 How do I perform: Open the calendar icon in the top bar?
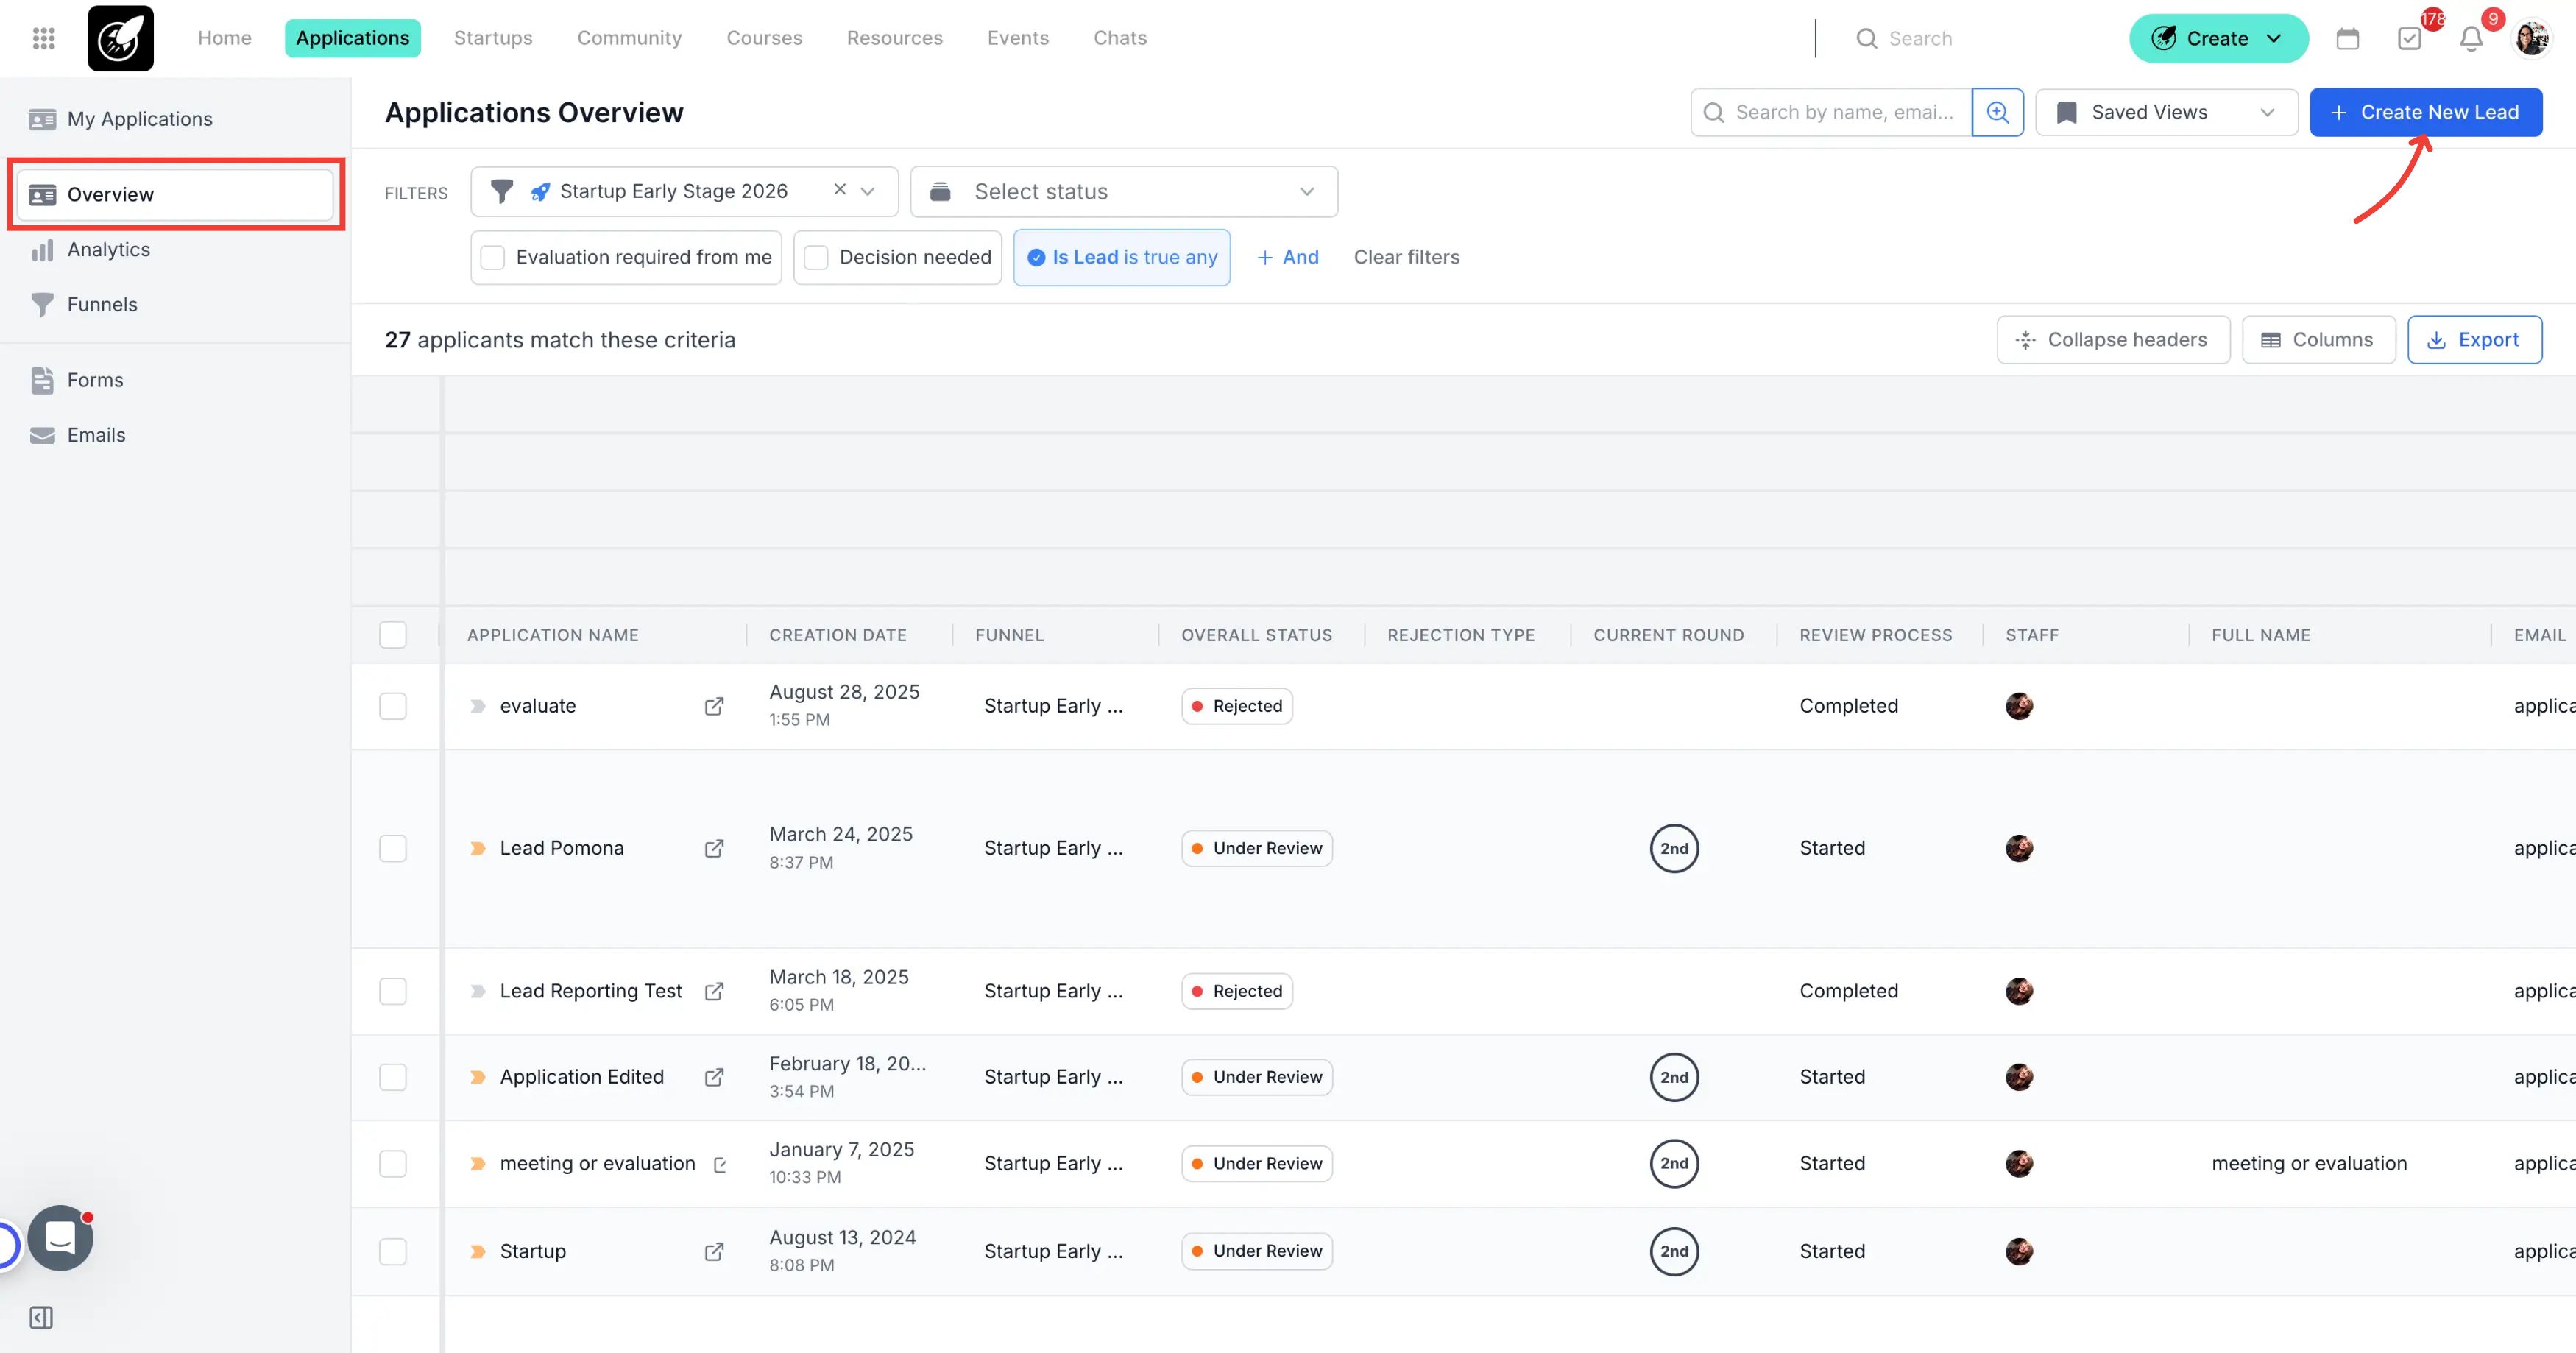[x=2347, y=38]
